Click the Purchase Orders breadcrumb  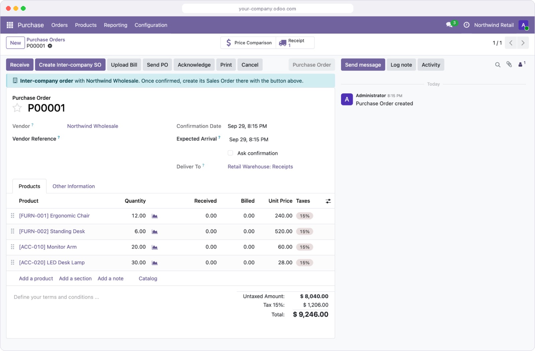coord(46,39)
